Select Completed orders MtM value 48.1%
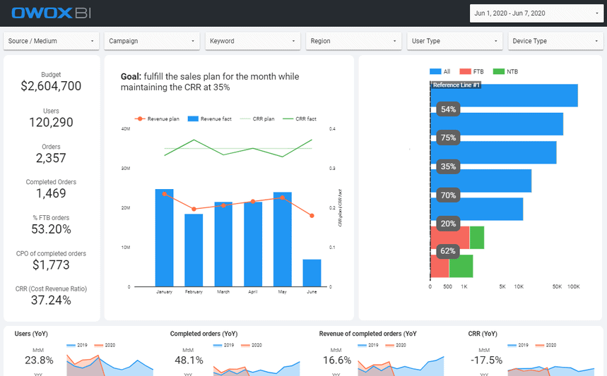Viewport: 607px width, 376px height. tap(189, 360)
